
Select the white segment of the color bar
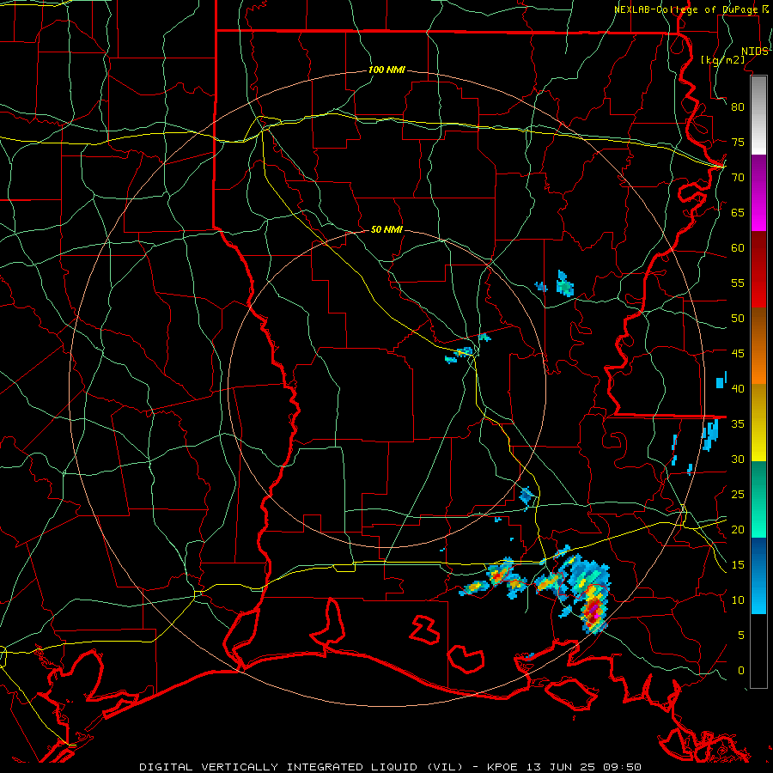[x=758, y=115]
